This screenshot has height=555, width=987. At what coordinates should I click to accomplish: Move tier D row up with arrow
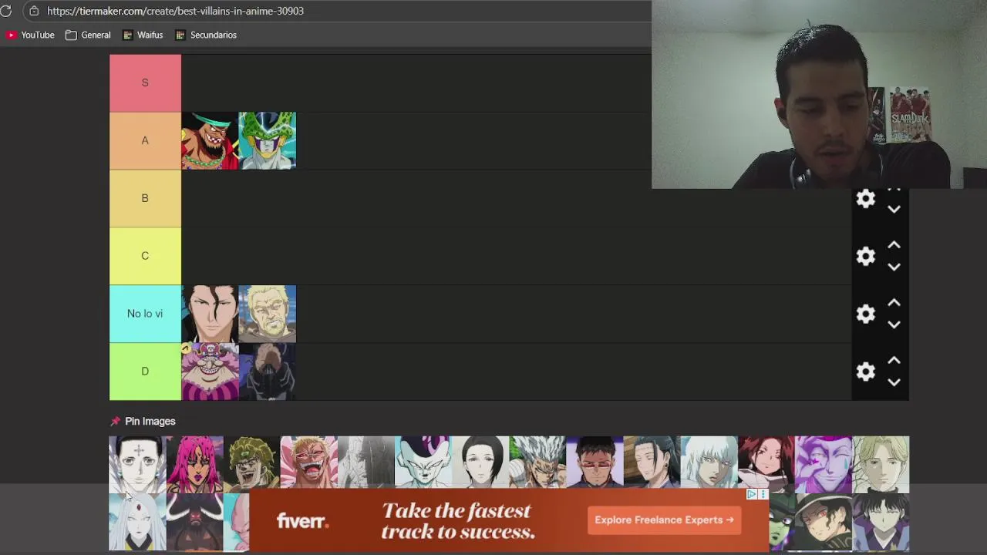[894, 361]
